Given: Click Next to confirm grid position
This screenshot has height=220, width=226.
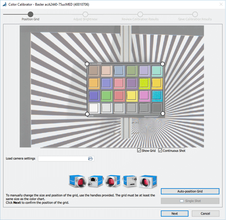Looking at the screenshot, I should [x=175, y=213].
